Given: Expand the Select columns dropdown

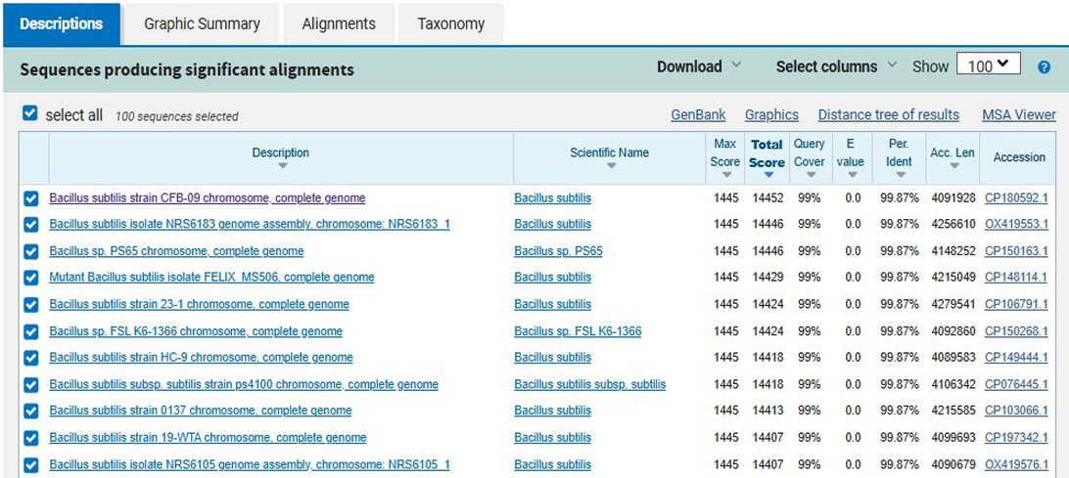Looking at the screenshot, I should click(x=836, y=66).
